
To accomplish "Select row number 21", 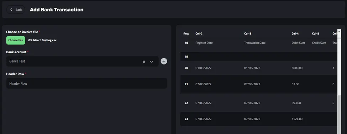I will [186, 84].
